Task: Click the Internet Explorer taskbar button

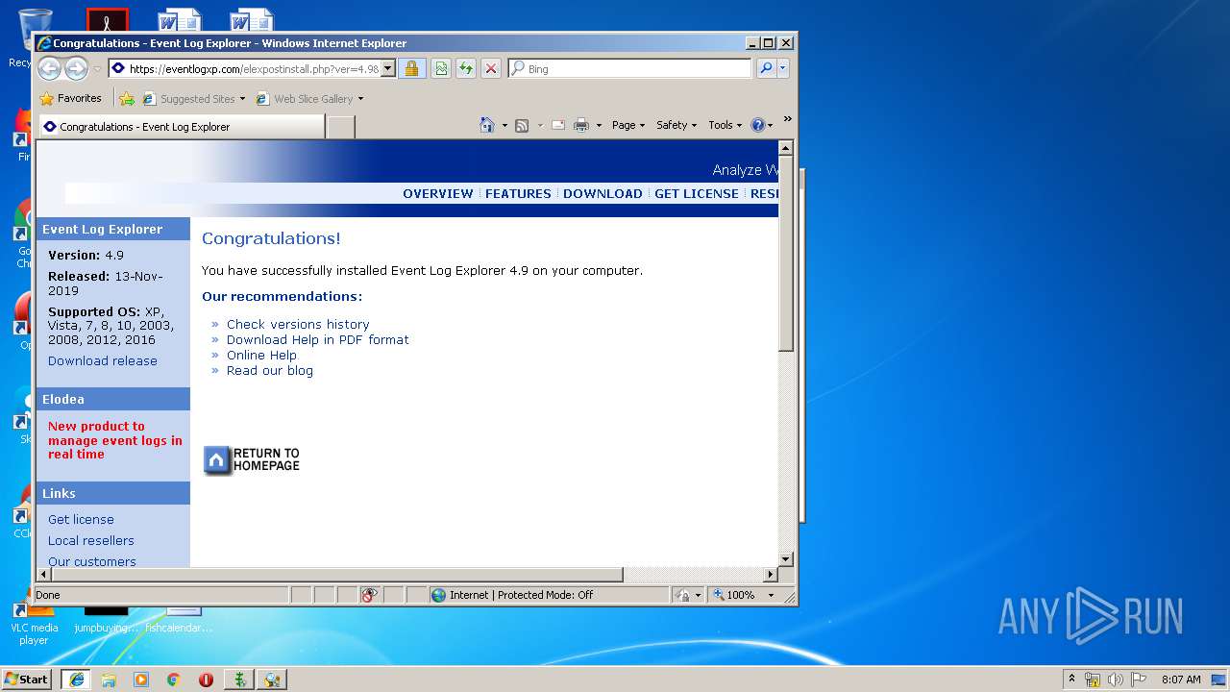Action: click(76, 680)
